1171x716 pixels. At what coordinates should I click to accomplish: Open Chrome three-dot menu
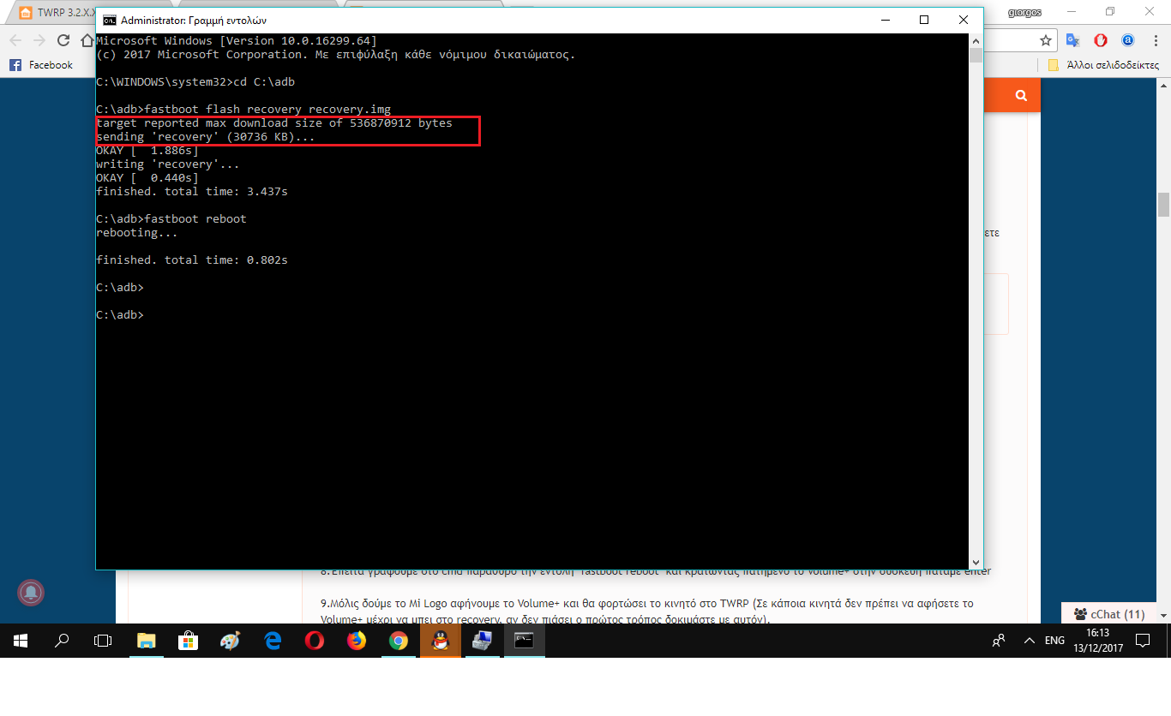click(x=1155, y=40)
